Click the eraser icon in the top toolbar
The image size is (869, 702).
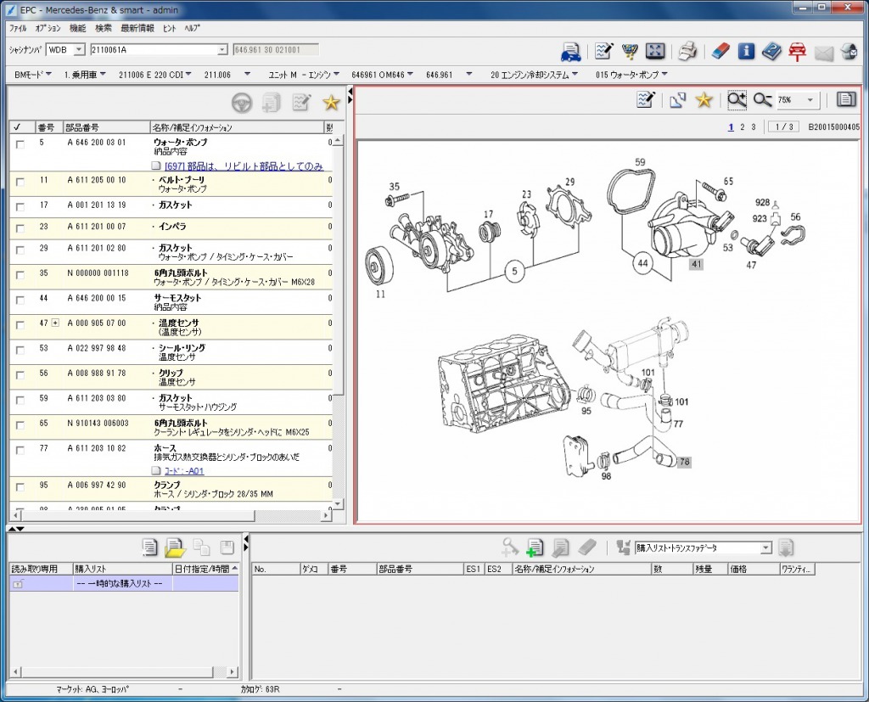point(720,52)
